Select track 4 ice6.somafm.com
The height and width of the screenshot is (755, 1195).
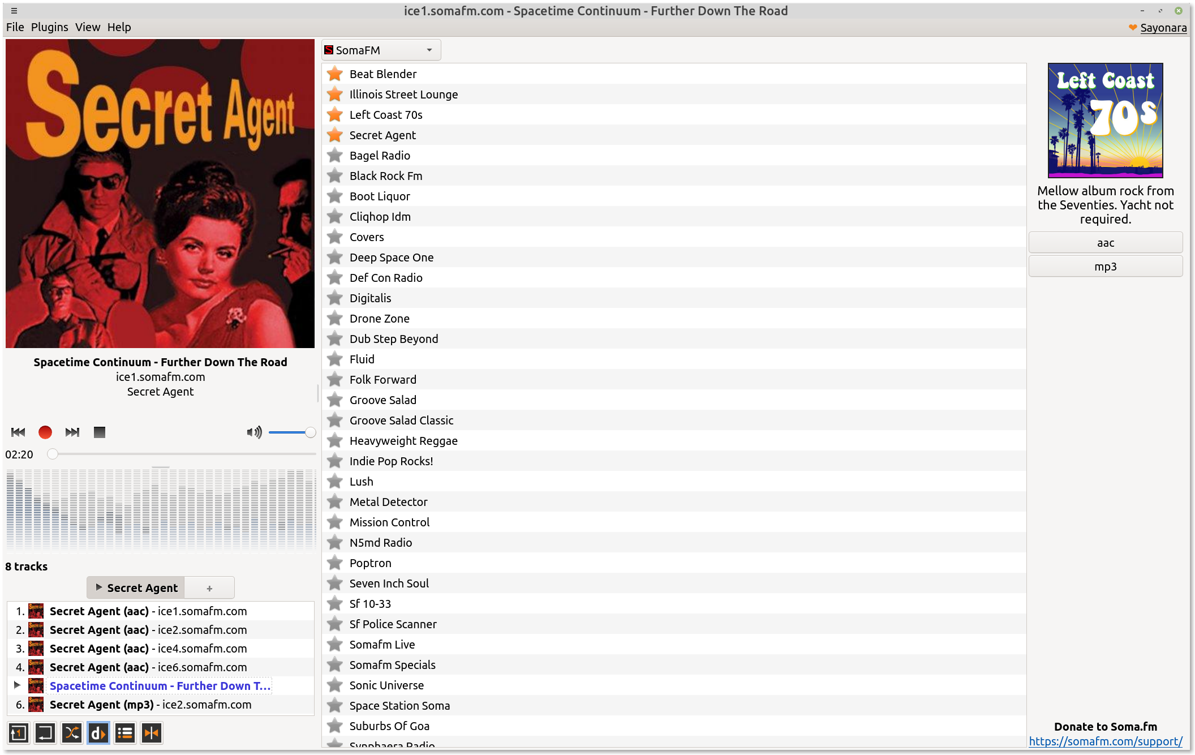click(161, 667)
